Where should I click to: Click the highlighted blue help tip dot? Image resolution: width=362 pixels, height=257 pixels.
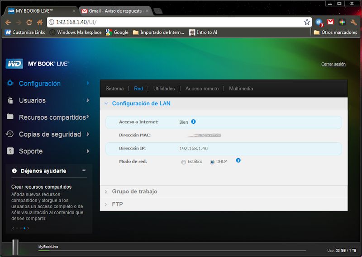point(24,228)
